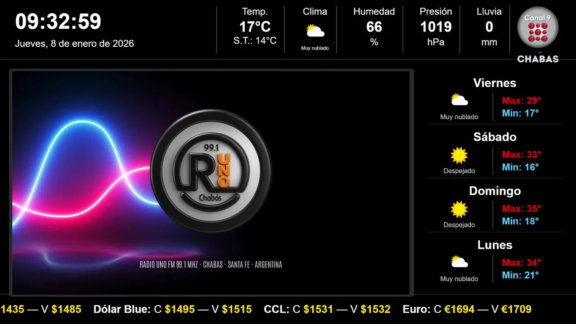Viewport: 576px width, 324px height.
Task: Click the Canal 9 Chabas logo
Action: [538, 35]
